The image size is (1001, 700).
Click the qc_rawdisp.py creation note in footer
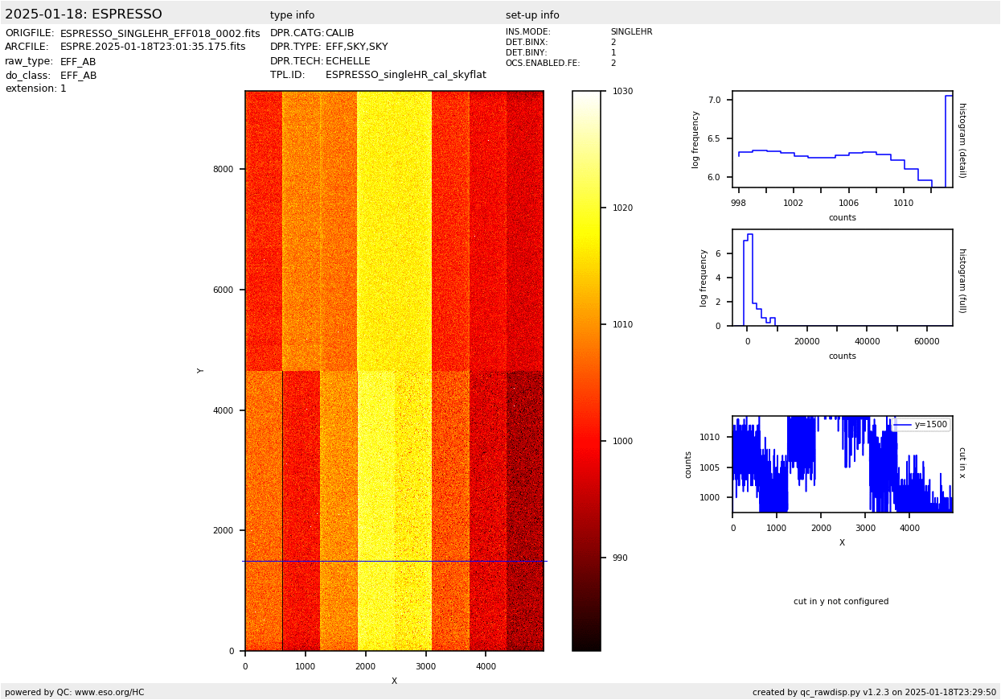874,692
